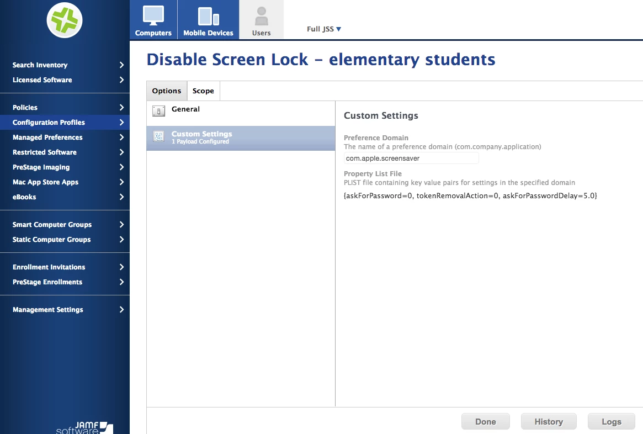The image size is (643, 434).
Task: Click the Preference Domain input field
Action: pos(411,158)
